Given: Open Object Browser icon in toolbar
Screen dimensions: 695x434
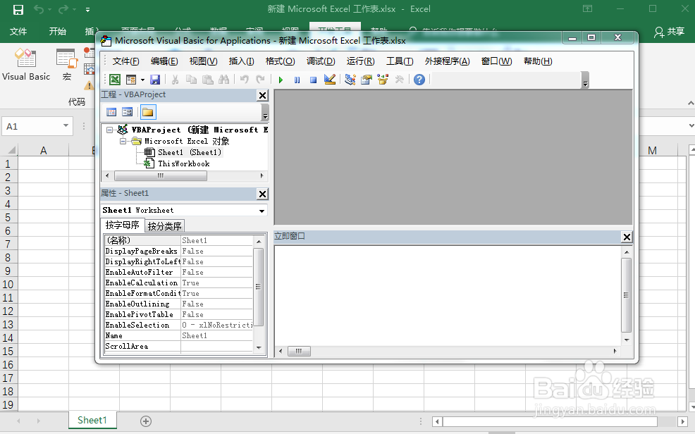Looking at the screenshot, I should [x=383, y=80].
